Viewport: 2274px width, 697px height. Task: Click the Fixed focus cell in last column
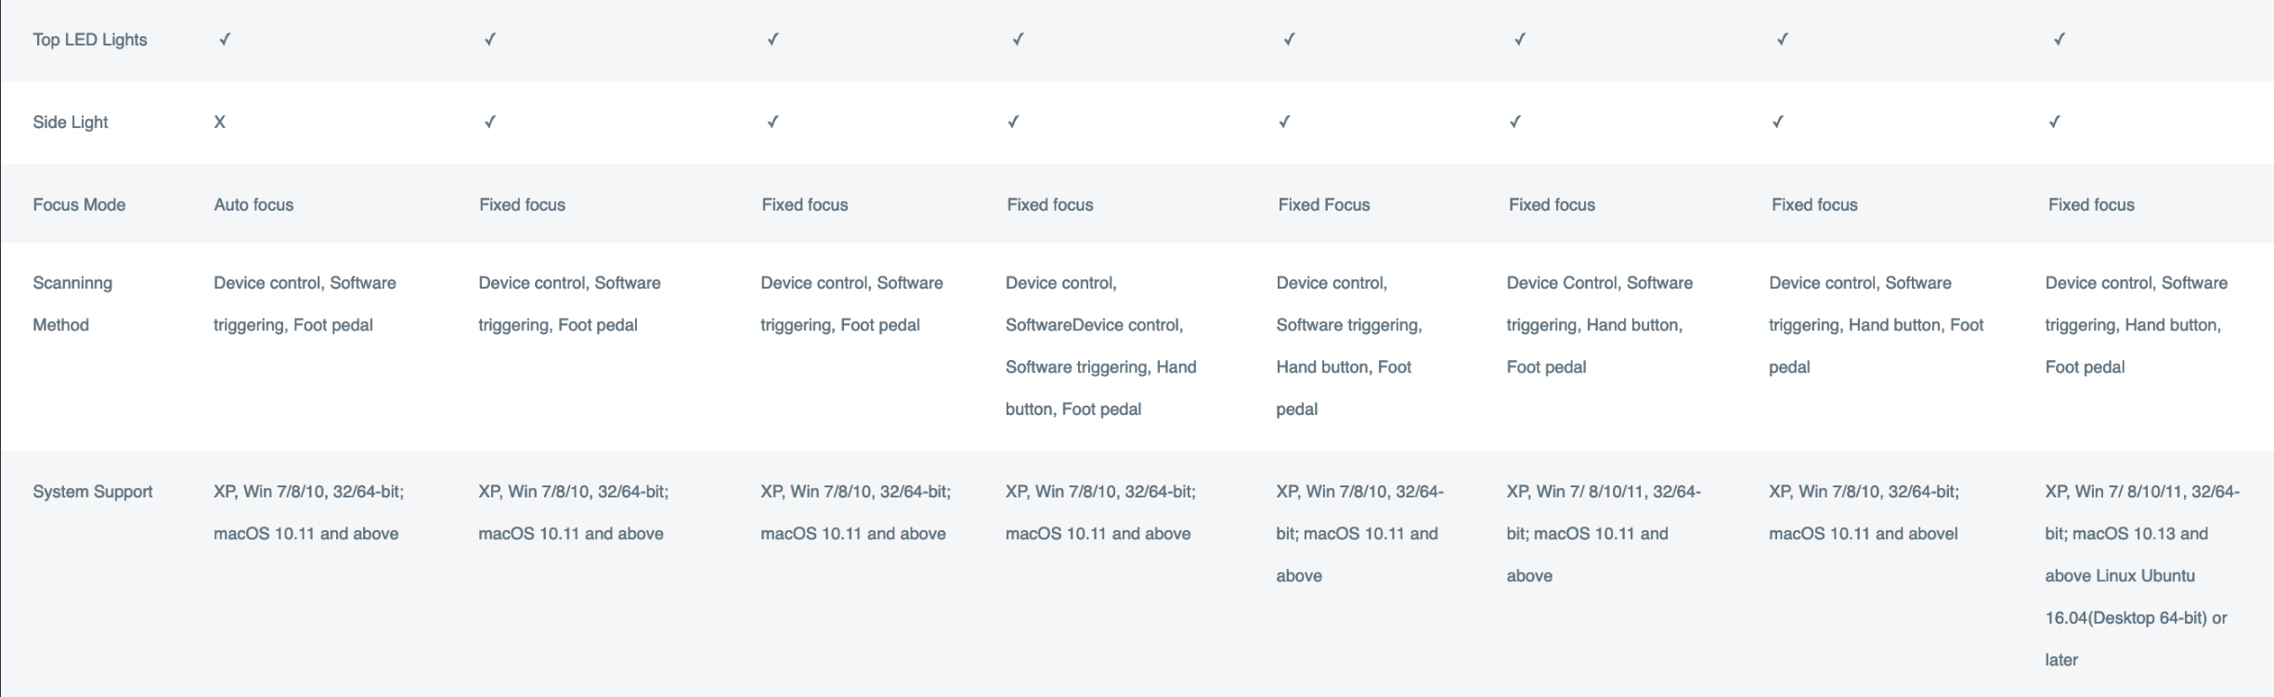2091,205
